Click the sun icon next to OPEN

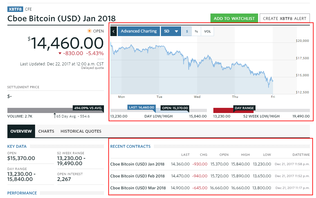(89, 31)
